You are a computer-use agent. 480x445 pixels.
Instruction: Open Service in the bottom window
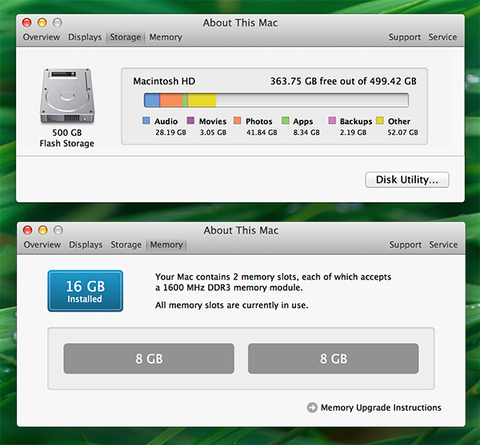click(443, 244)
